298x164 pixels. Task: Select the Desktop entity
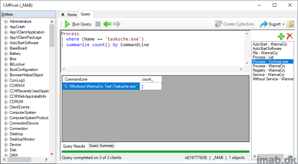point(16,134)
